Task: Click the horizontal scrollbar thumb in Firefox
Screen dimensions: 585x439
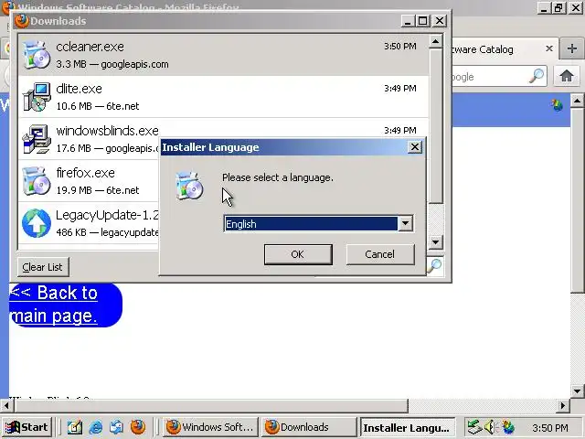Action: [211, 405]
